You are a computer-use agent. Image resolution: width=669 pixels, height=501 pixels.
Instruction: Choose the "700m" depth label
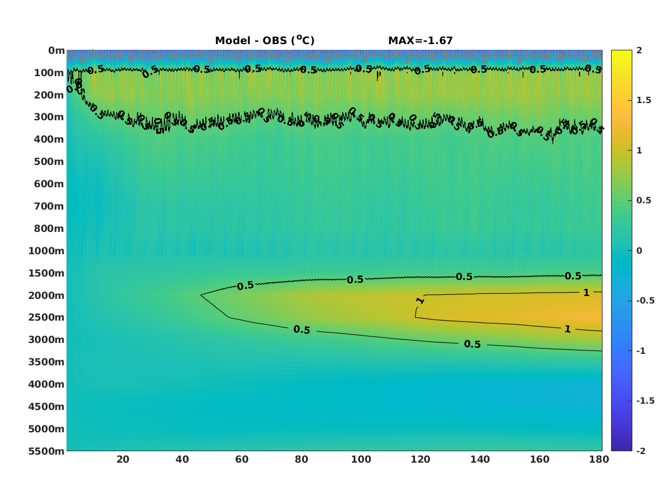pyautogui.click(x=49, y=206)
